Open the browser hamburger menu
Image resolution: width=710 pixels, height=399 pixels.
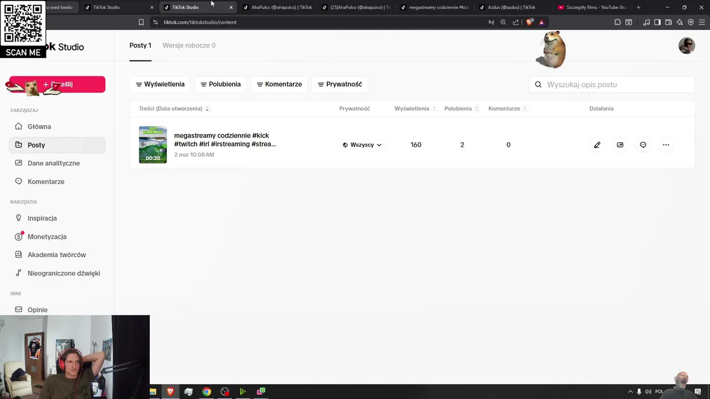pos(702,22)
